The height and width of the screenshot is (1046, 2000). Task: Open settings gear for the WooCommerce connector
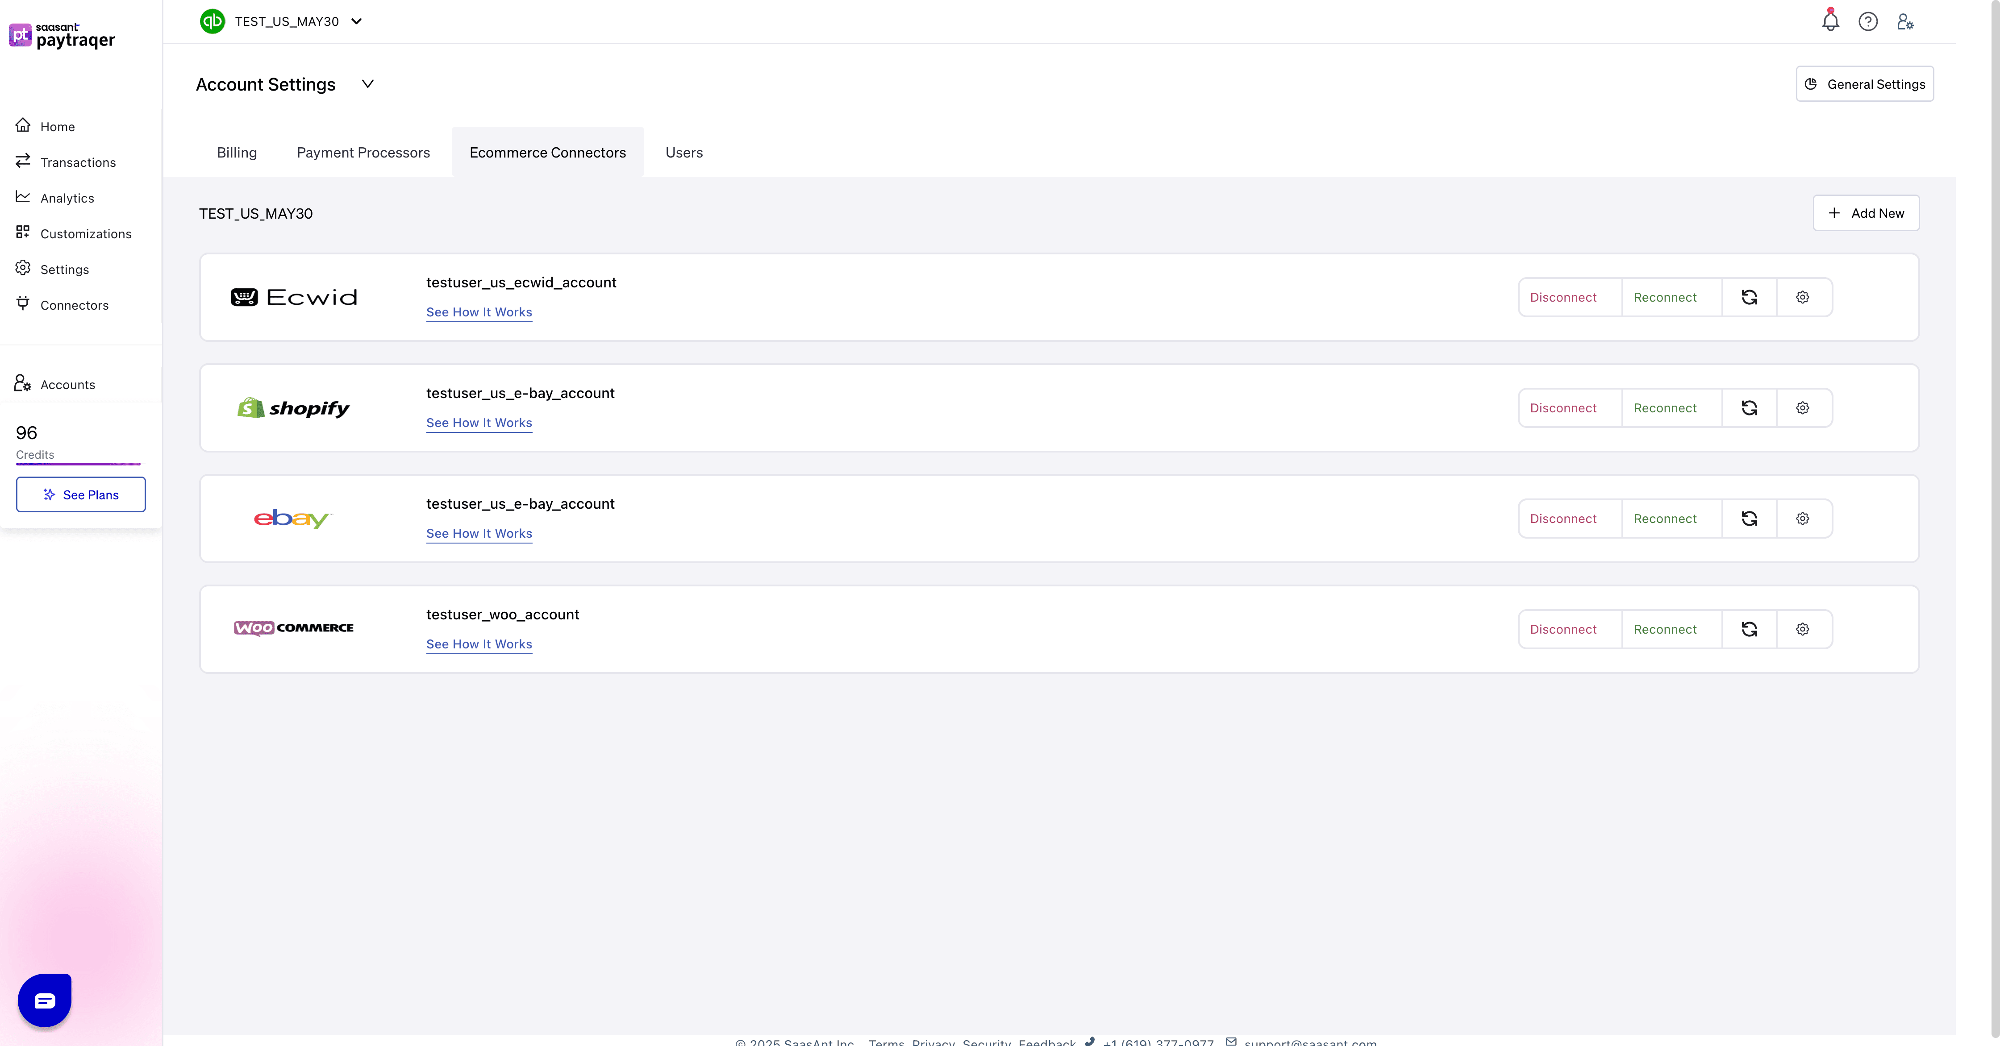1803,629
